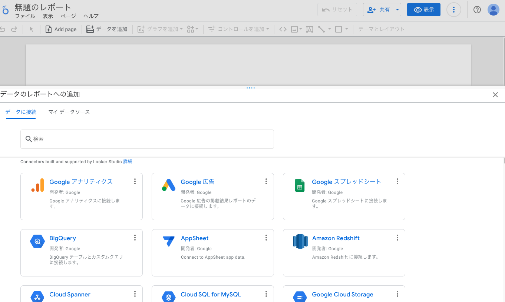
Task: Open Cloud Spanner card options menu
Action: click(x=135, y=294)
